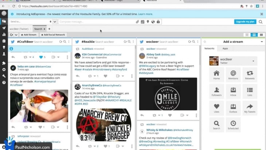Click the Compose message input field
The image size is (266, 150).
(x=96, y=22)
